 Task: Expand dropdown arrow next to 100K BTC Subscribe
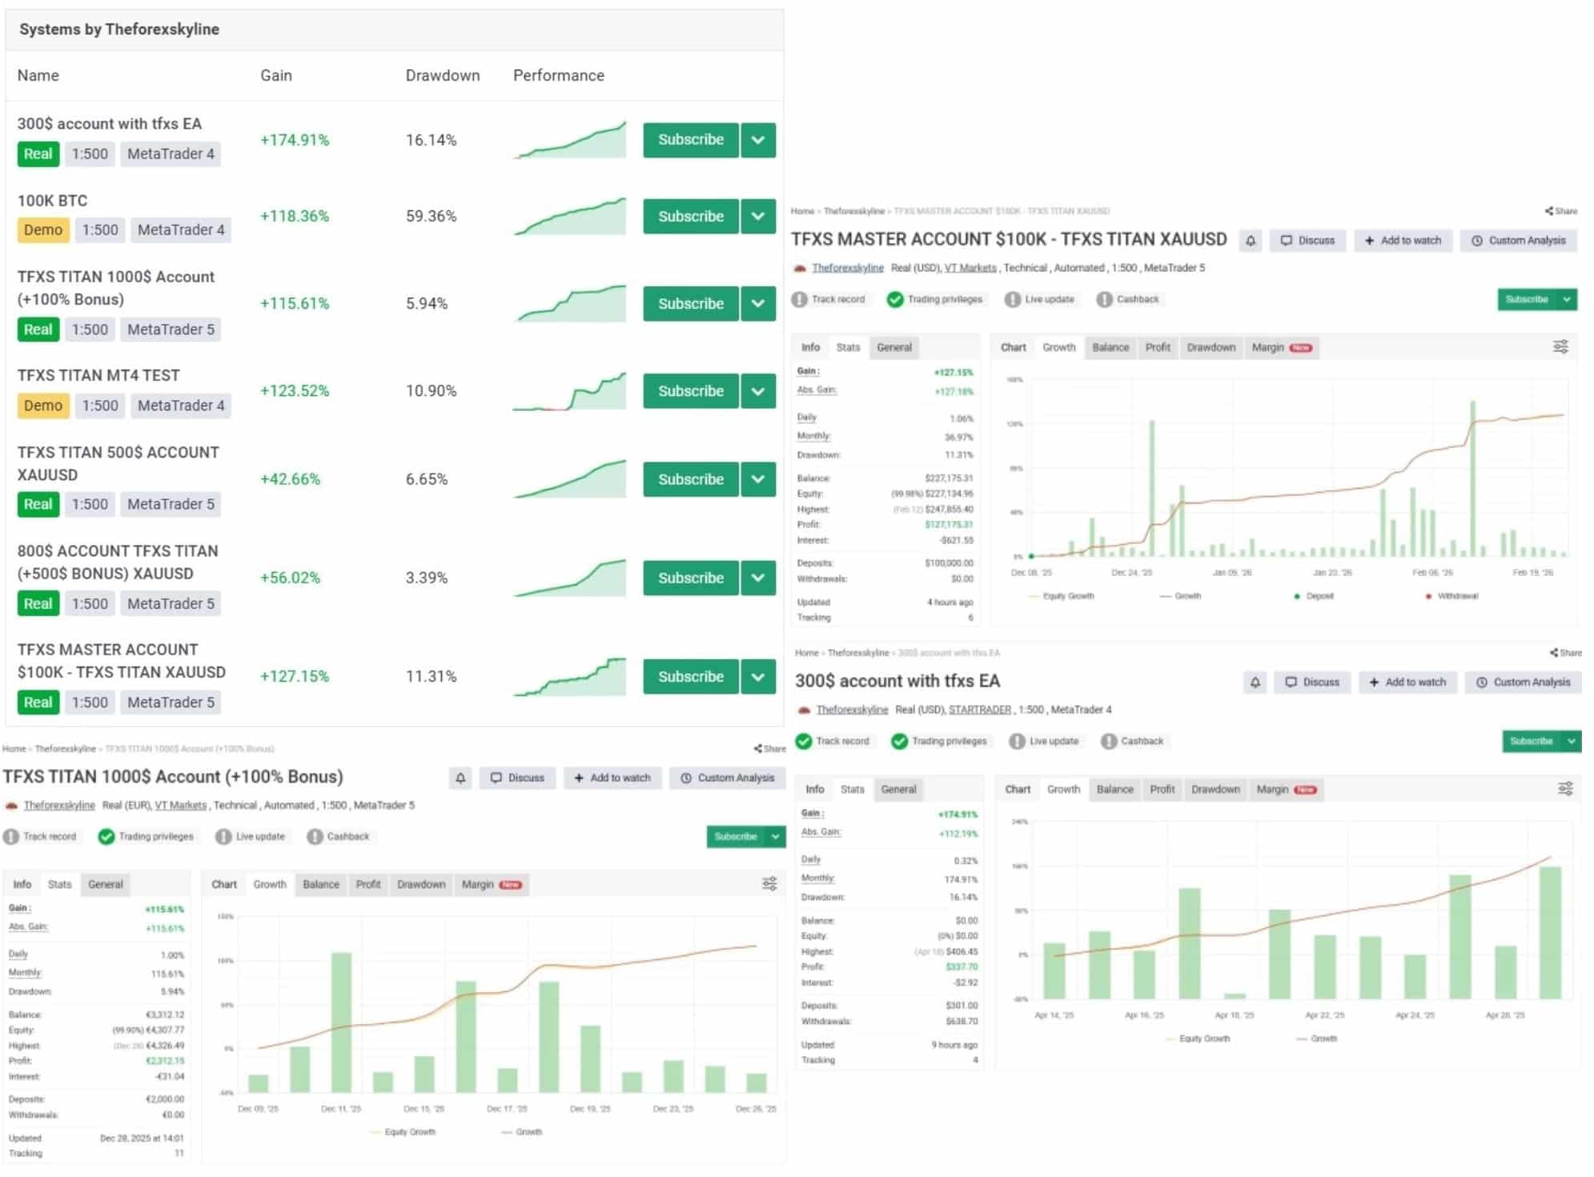tap(757, 216)
